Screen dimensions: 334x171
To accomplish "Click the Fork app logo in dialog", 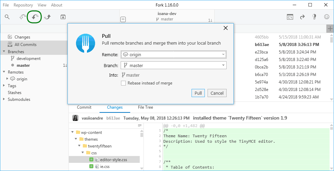I will coord(85,43).
